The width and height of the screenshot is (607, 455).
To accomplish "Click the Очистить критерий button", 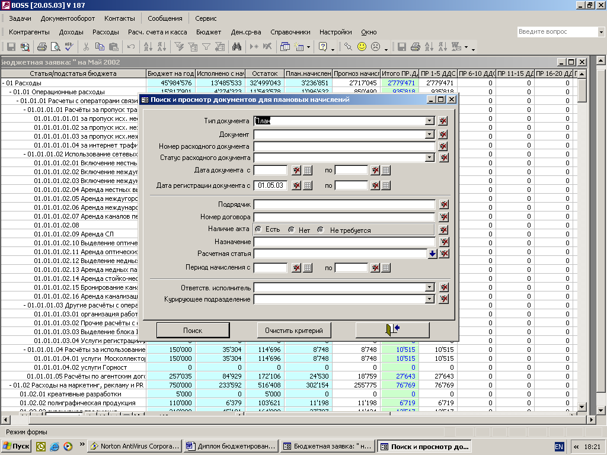I will pos(294,330).
